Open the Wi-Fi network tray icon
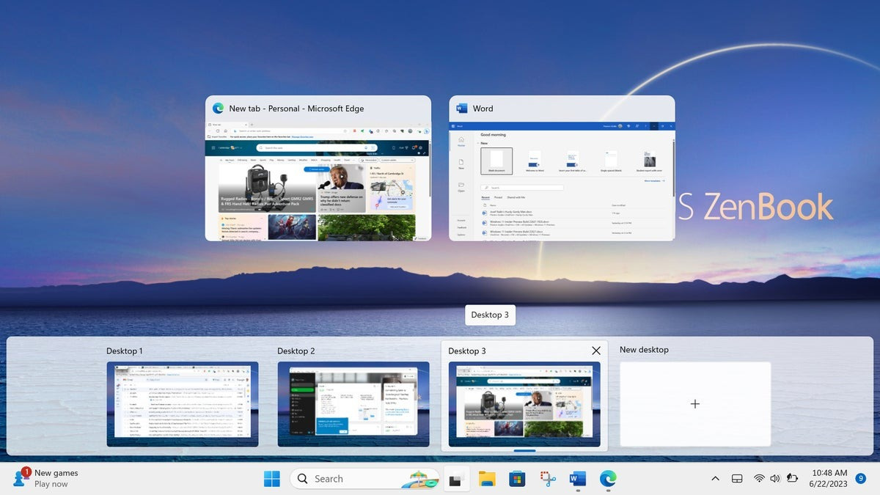 click(759, 479)
